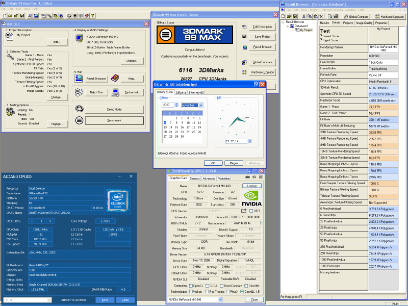The image size is (408, 306).
Task: Click computer icon beside System Info button
Action: pyautogui.click(x=115, y=92)
